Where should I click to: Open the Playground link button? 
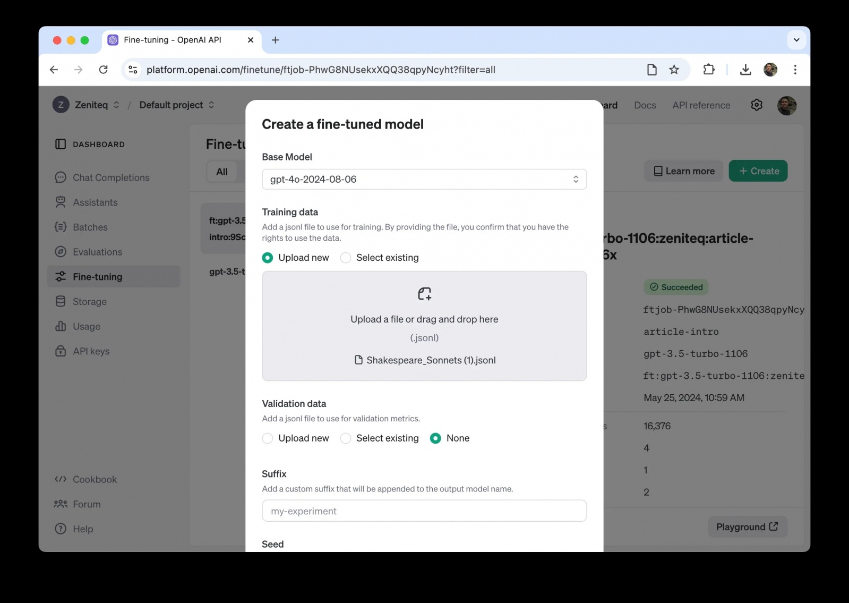(x=747, y=527)
